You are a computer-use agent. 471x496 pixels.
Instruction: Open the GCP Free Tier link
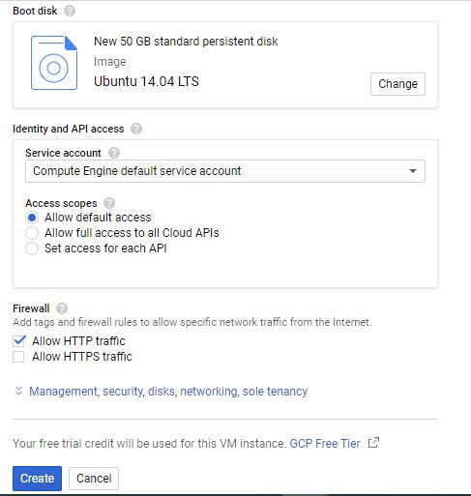click(x=325, y=444)
